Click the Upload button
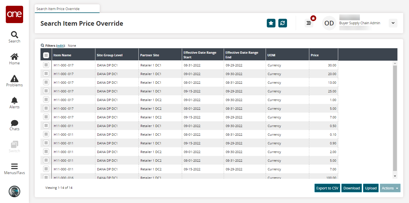Screen dimensions: 409x203 tap(371, 188)
